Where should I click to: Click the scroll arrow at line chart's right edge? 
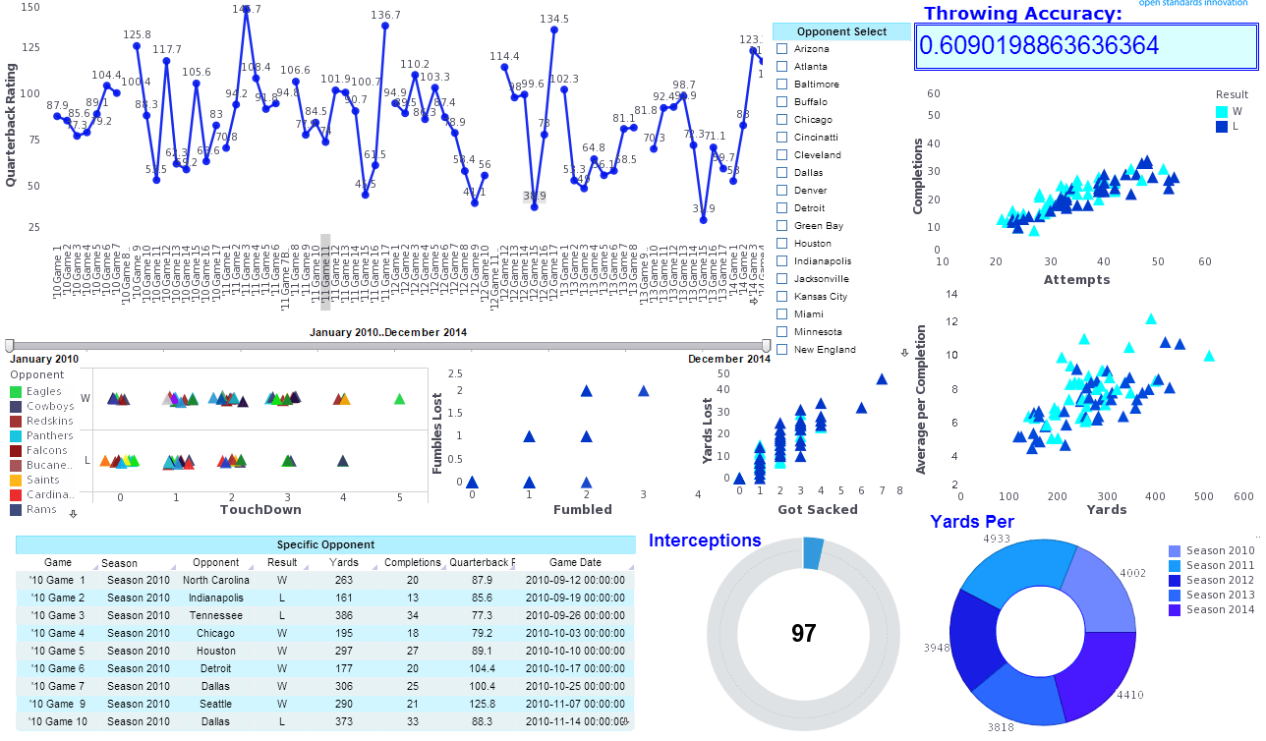point(754,302)
